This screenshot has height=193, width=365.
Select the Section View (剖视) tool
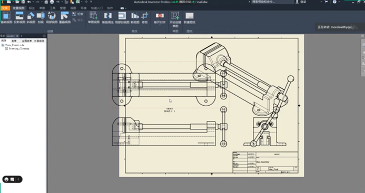[41, 17]
